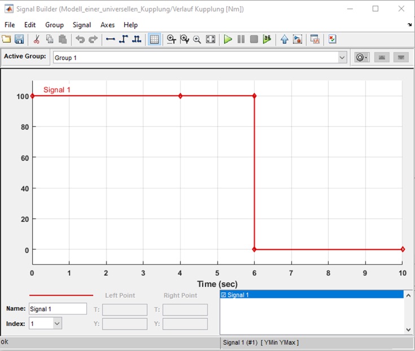
Task: Click the Cut scissors icon
Action: point(37,40)
